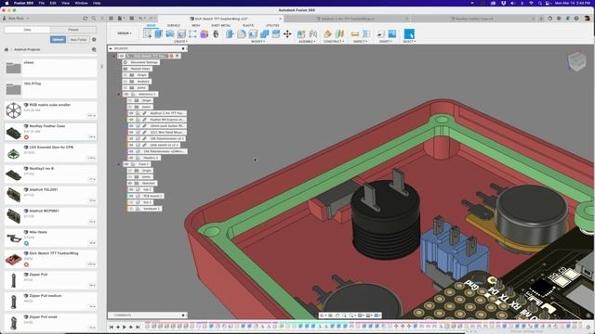Viewport: 595px width, 334px height.
Task: Hide the Adafruit 2.4in TFT component
Action: tap(131, 113)
